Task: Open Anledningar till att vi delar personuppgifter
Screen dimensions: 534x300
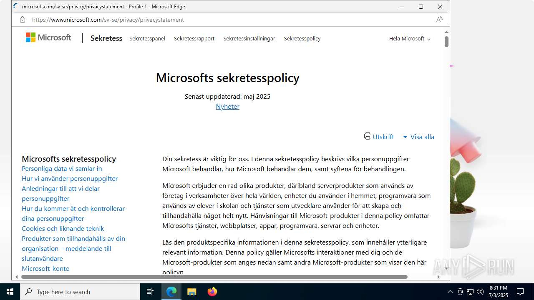Action: tap(60, 193)
